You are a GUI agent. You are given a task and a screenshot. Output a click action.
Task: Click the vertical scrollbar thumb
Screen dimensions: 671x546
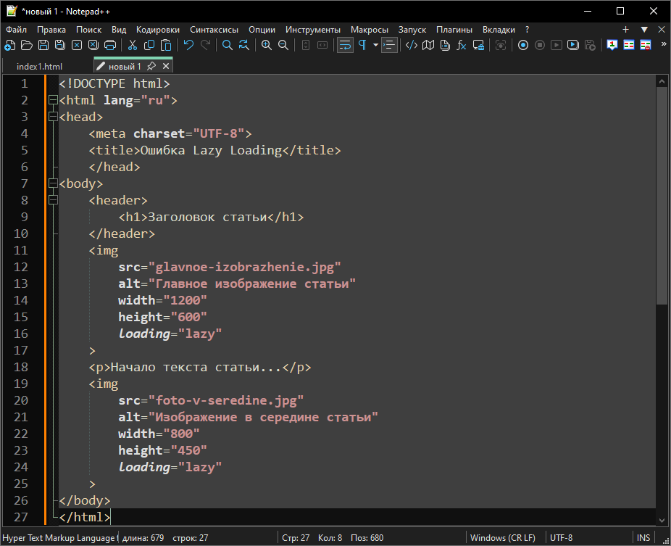pos(662,196)
